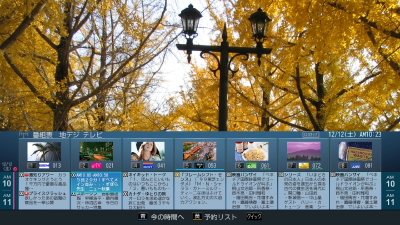Click the 12/12(土) AM10:23 clock text
Screen dimensions: 400x225
354,134
